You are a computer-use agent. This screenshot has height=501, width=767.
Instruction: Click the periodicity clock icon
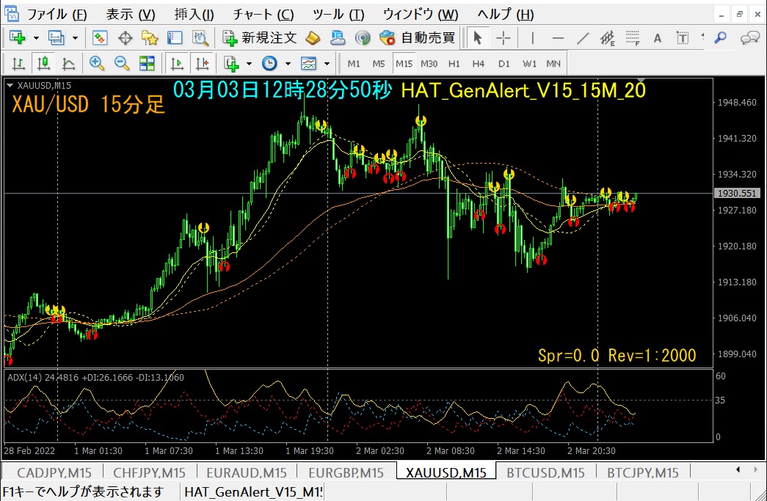(269, 64)
